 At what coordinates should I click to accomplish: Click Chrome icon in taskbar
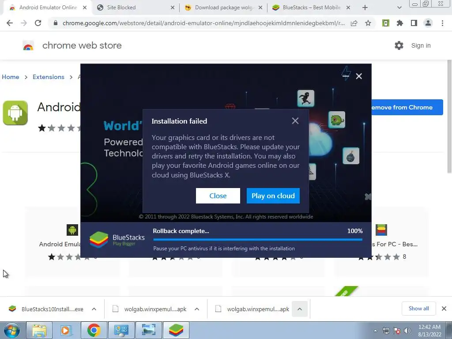tap(94, 330)
